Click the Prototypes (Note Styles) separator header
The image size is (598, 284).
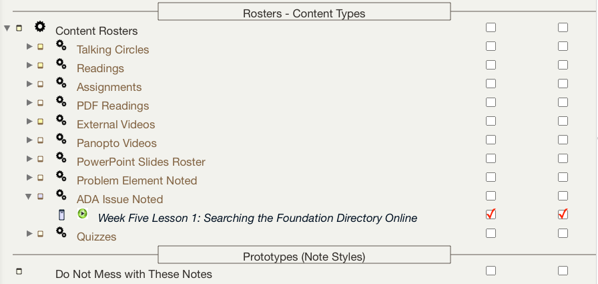(304, 257)
